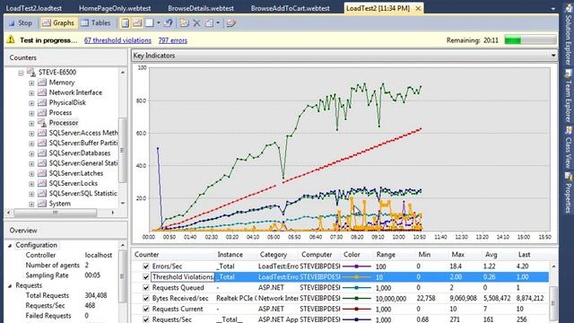This screenshot has height=323, width=574.
Task: Select the LoadTest2 [11:34 PM] tab
Action: coord(378,8)
